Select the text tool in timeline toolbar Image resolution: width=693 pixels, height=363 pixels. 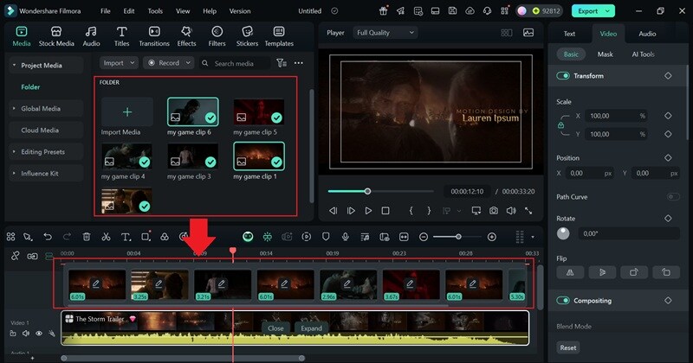pyautogui.click(x=126, y=237)
